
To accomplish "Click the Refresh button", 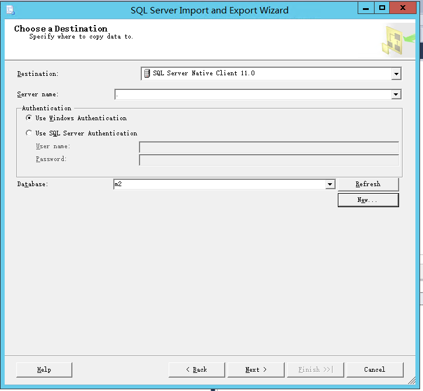I will [368, 184].
